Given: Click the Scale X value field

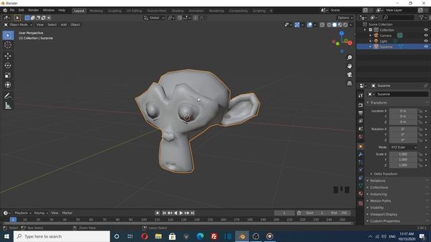Looking at the screenshot, I should pos(403,154).
